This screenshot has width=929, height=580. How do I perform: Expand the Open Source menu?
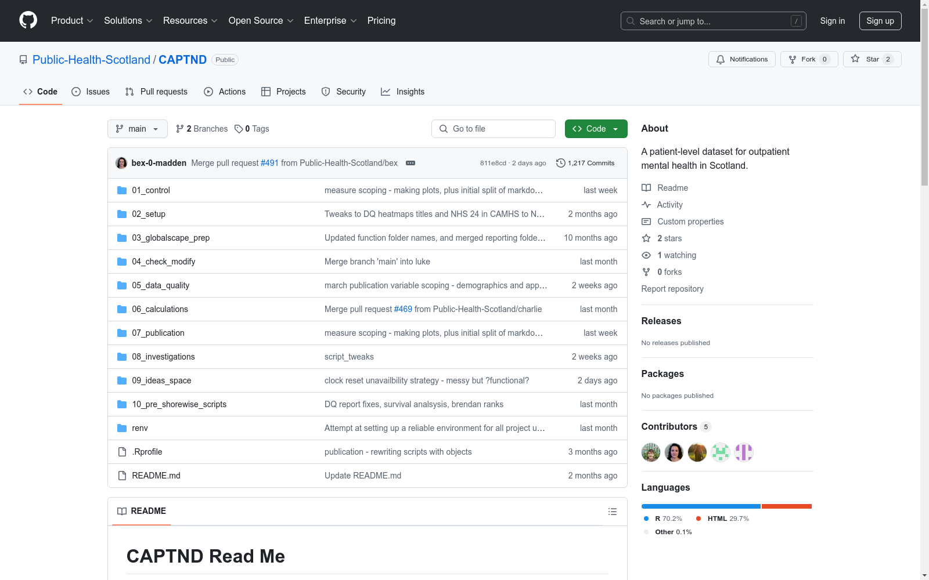click(x=261, y=20)
